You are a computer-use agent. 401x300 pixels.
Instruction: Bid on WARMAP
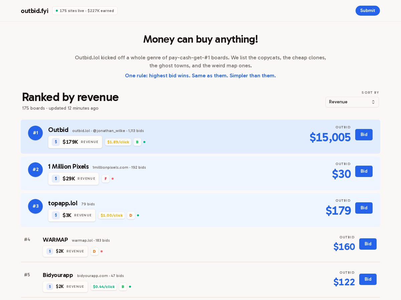coord(368,244)
